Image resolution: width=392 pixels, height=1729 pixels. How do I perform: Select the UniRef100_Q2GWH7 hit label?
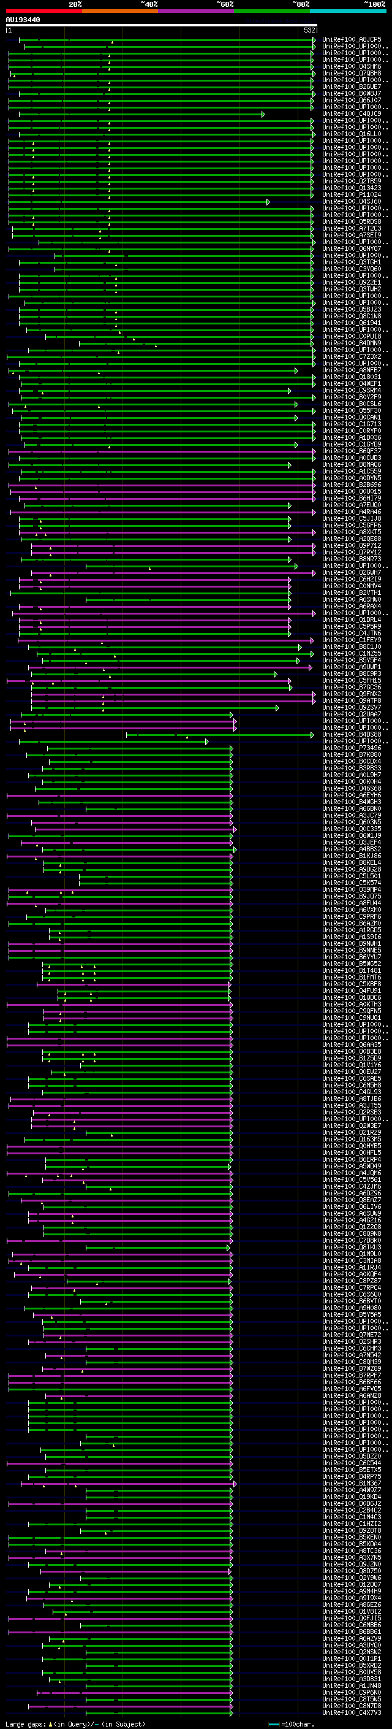pyautogui.click(x=352, y=572)
